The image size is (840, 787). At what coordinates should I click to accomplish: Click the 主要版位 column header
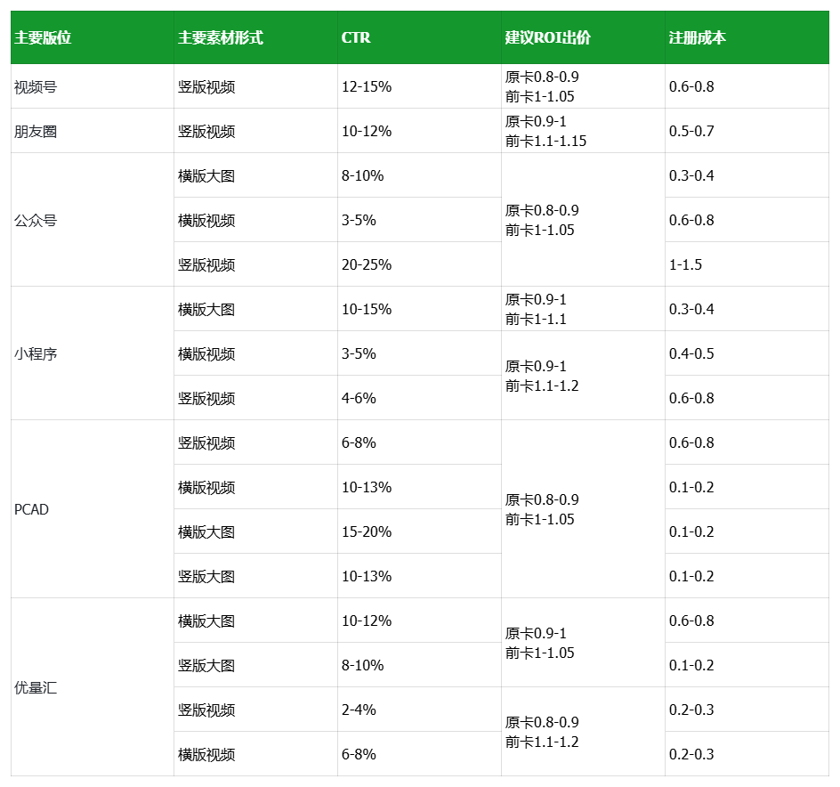pyautogui.click(x=93, y=37)
